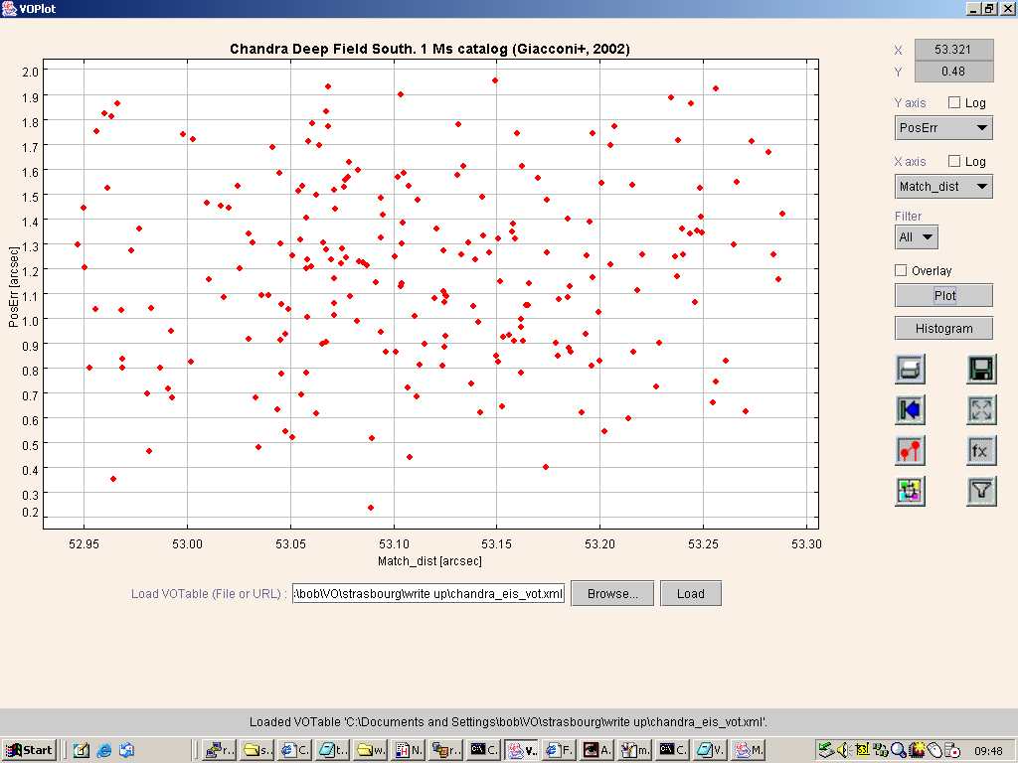This screenshot has height=763, width=1018.
Task: Click the colorful grid settings icon
Action: [910, 491]
